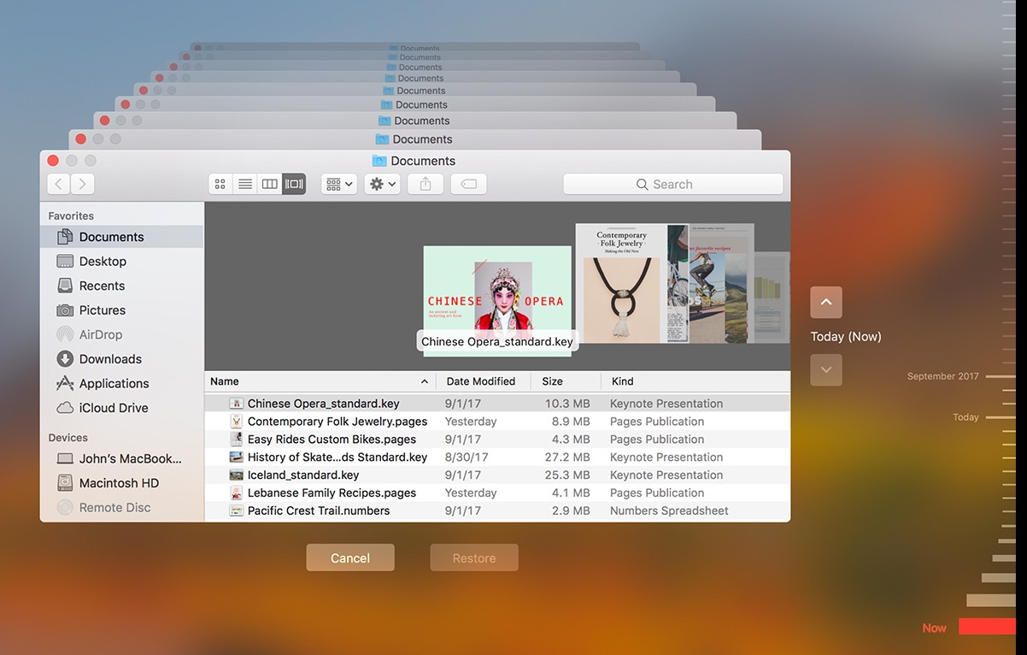Click the Applications icon in sidebar
Screen dimensions: 1027x655
65,383
